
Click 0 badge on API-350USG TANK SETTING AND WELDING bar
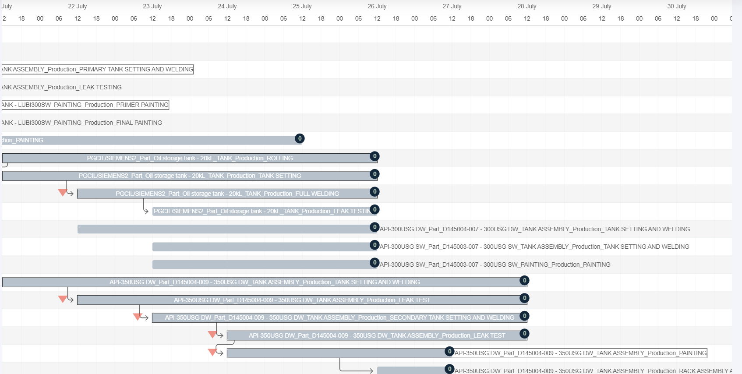(524, 280)
